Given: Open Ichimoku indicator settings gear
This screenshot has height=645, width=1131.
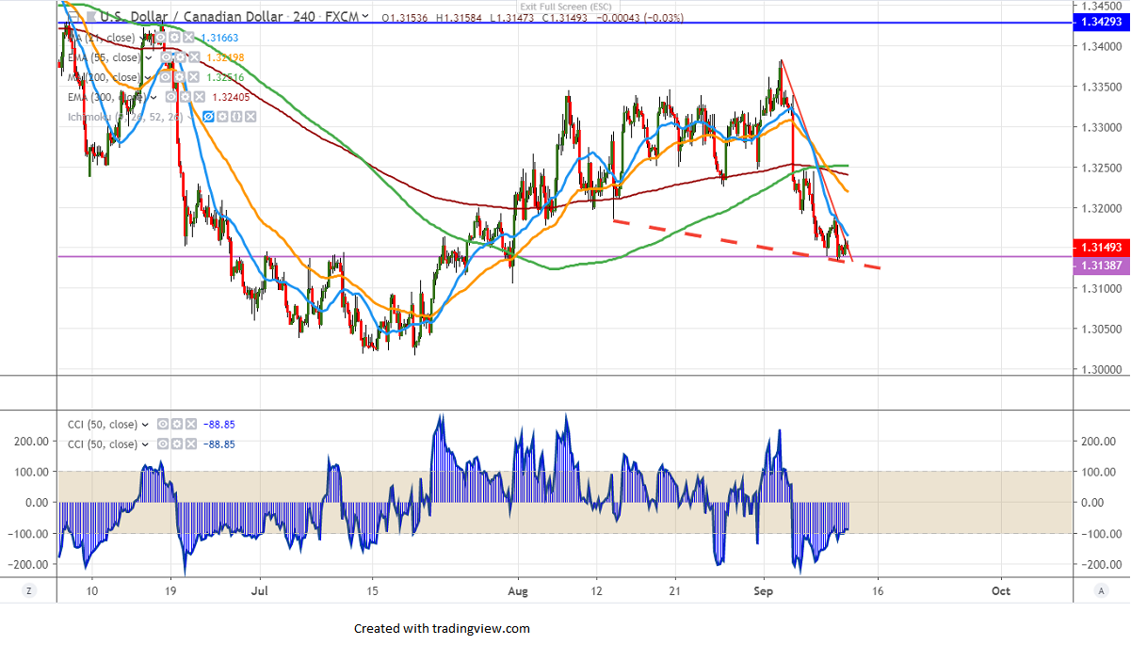Looking at the screenshot, I should click(223, 117).
